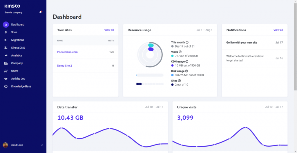Click help icon next to This month
The height and width of the screenshot is (153, 297).
pyautogui.click(x=187, y=42)
